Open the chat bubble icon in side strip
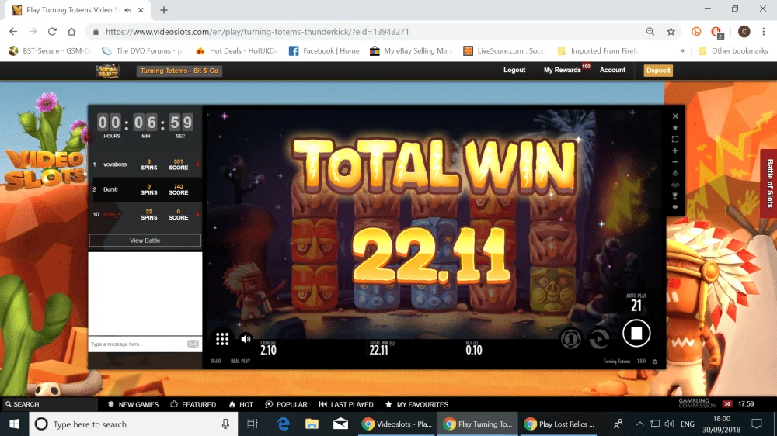 (675, 207)
